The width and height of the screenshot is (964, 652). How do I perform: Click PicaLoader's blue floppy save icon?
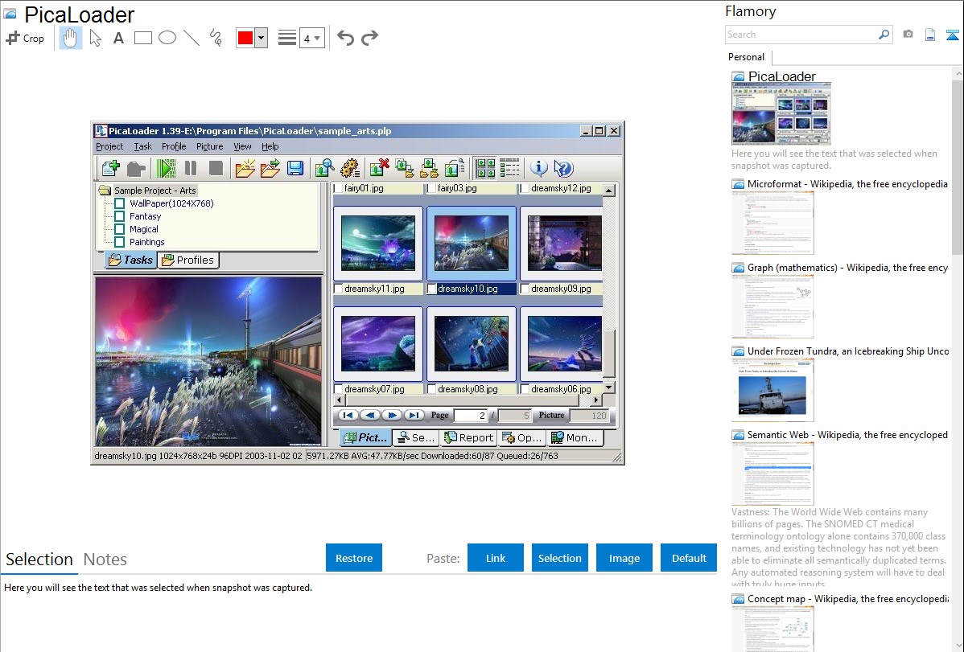[295, 168]
